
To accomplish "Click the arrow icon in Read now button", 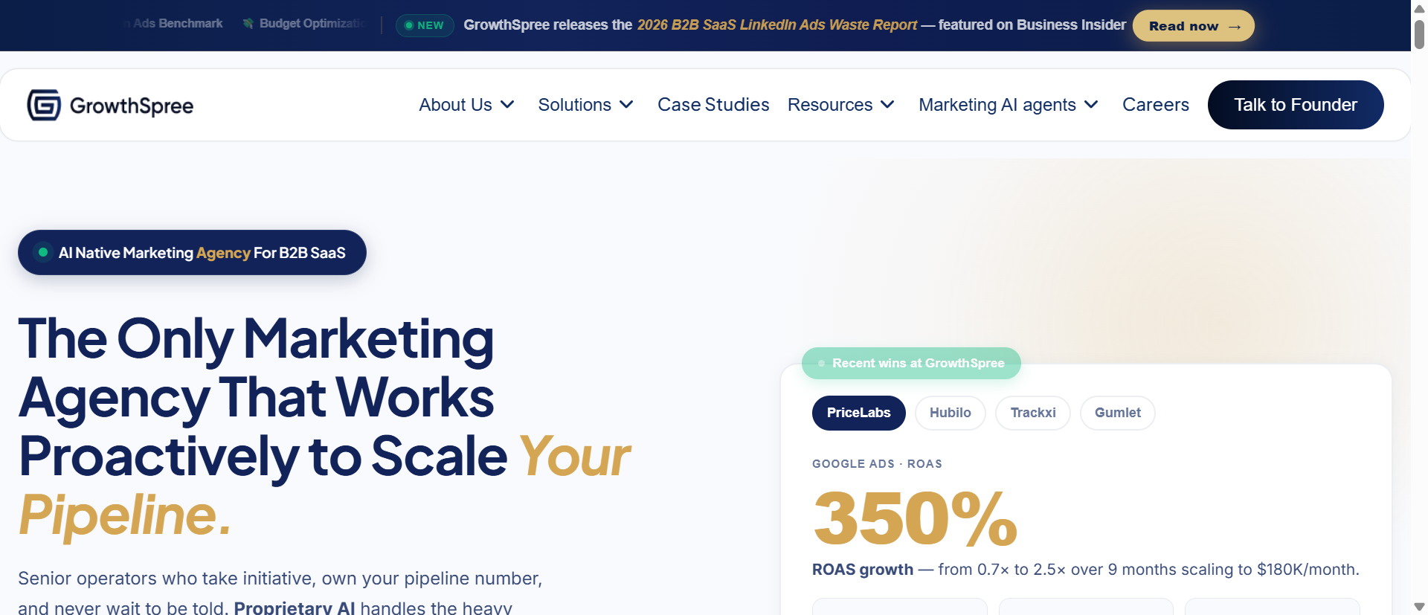I will (x=1235, y=27).
